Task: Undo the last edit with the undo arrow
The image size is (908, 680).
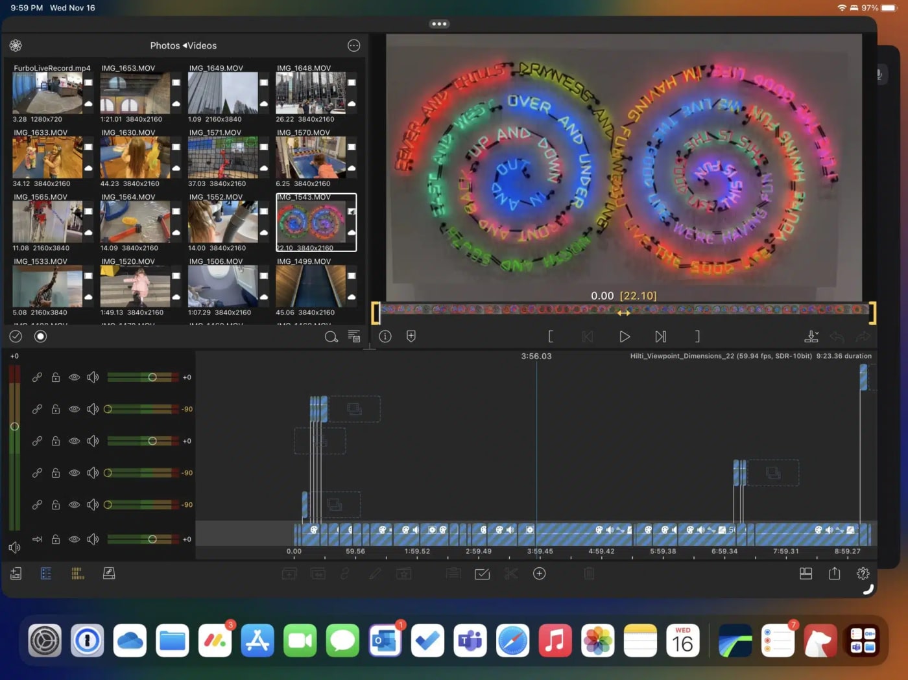Action: (837, 336)
